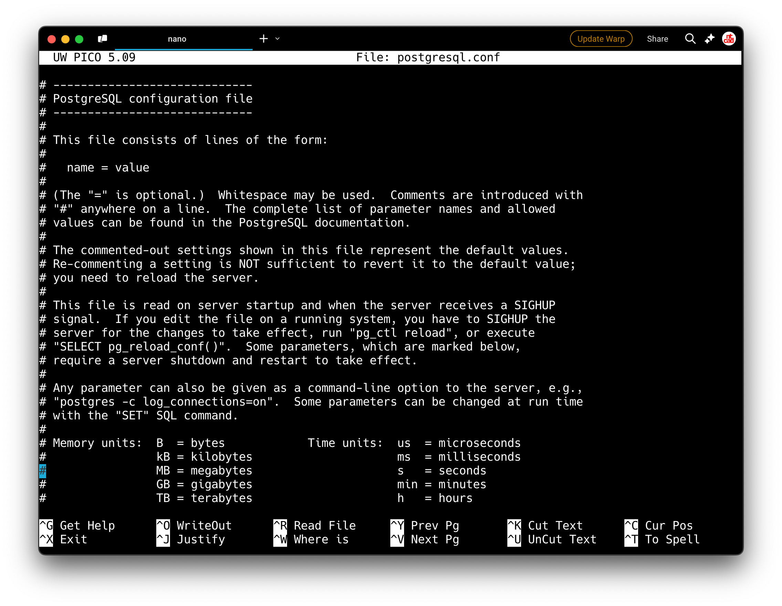The width and height of the screenshot is (782, 606).
Task: Click the green maximize window button
Action: click(79, 39)
